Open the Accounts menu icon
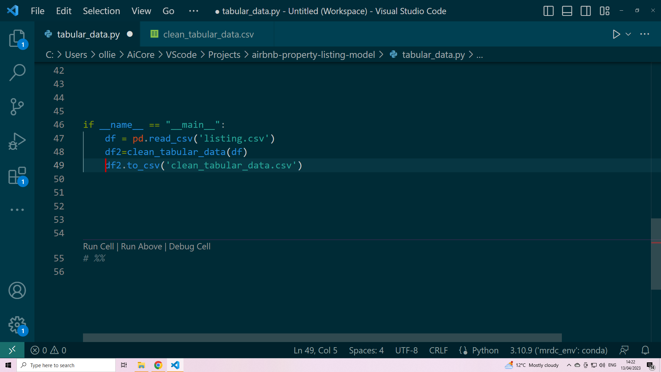Image resolution: width=661 pixels, height=372 pixels. tap(17, 290)
